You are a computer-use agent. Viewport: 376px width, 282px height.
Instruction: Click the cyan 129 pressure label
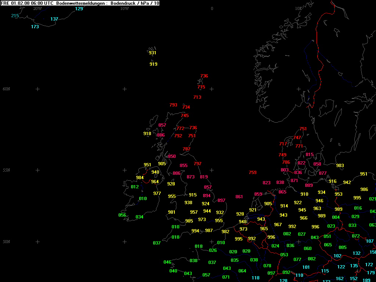(x=79, y=9)
